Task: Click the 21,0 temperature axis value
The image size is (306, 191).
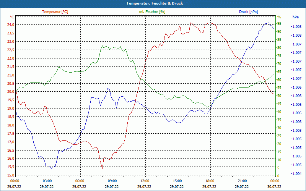Action: [11, 75]
